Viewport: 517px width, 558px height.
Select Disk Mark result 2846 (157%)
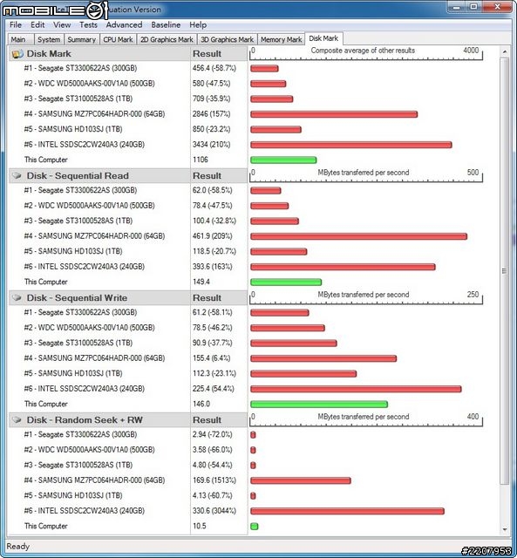click(211, 114)
